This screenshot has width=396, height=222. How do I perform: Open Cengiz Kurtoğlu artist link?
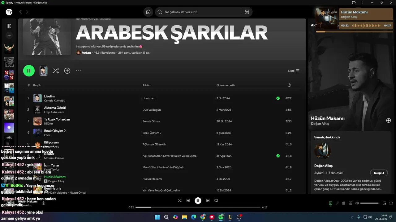(x=54, y=101)
